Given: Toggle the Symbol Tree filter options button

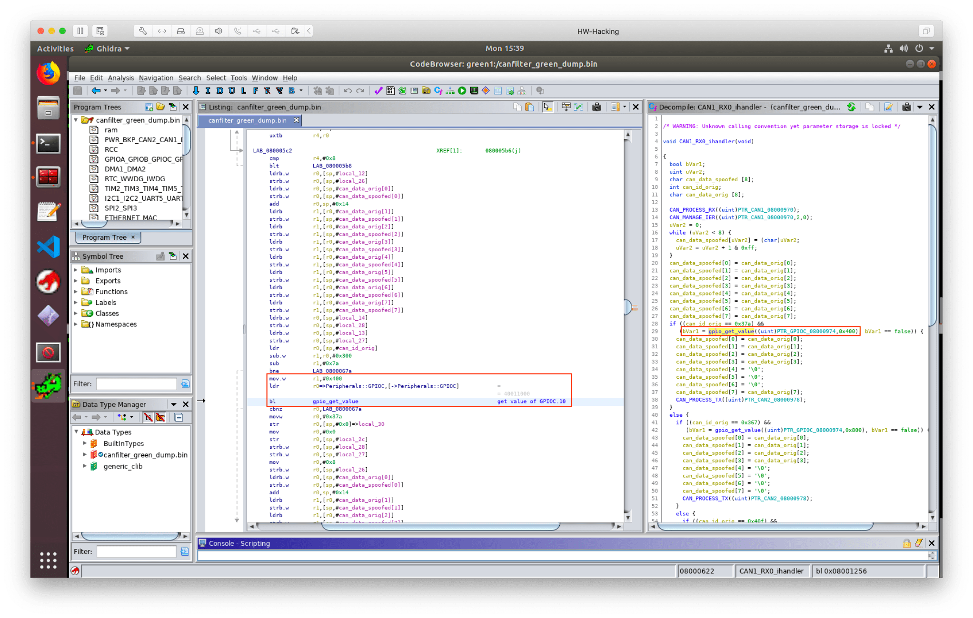Looking at the screenshot, I should 185,384.
